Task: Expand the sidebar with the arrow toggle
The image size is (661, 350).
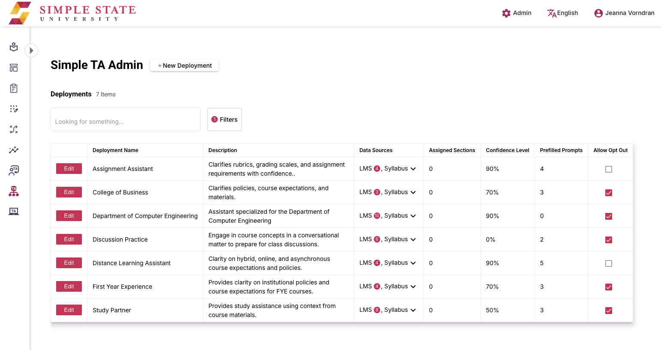Action: click(31, 51)
